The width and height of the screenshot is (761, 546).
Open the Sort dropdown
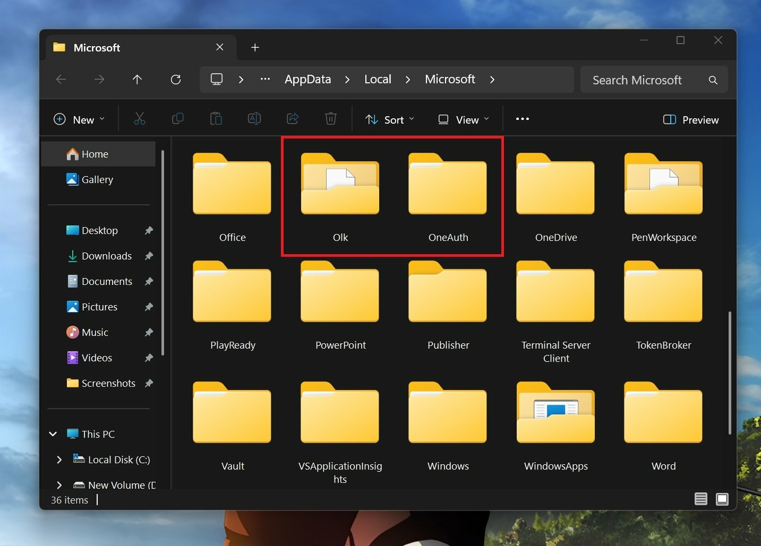390,119
